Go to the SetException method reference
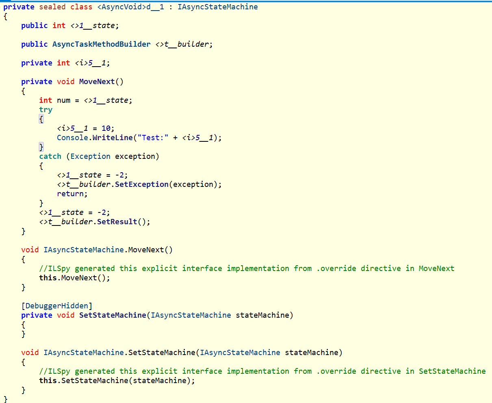The image size is (492, 403). pyautogui.click(x=142, y=184)
